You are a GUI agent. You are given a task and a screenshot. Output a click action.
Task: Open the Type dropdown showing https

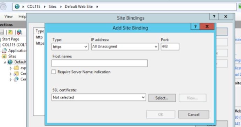(70, 47)
